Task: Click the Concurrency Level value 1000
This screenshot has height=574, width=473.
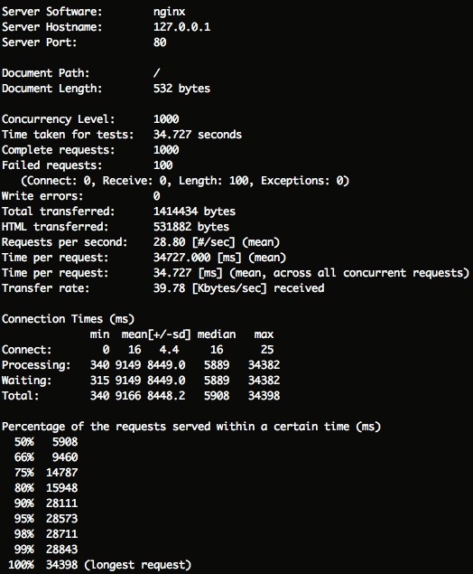Action: point(166,119)
